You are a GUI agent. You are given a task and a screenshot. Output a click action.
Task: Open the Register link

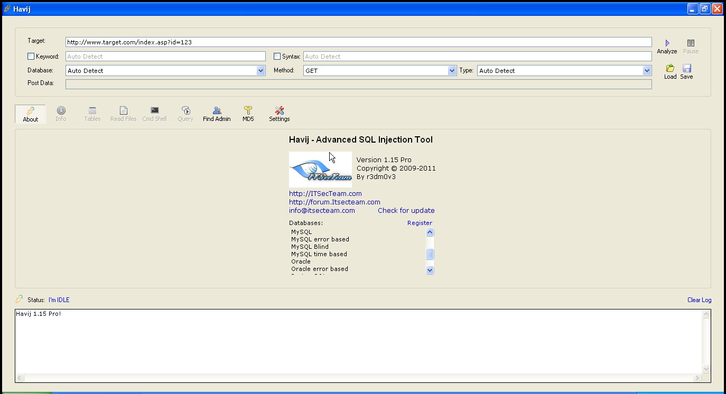[x=420, y=222]
